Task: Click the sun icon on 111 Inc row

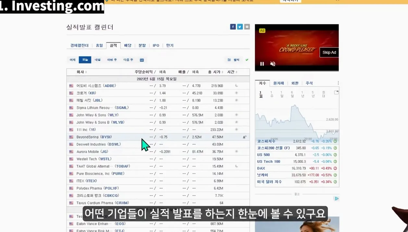Action: 236,130
